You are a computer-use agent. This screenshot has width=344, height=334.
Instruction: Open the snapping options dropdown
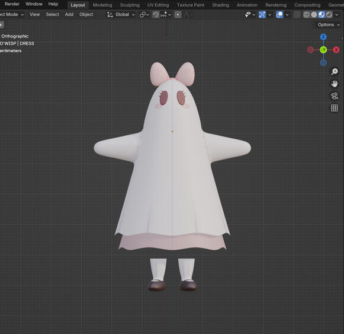tap(165, 15)
